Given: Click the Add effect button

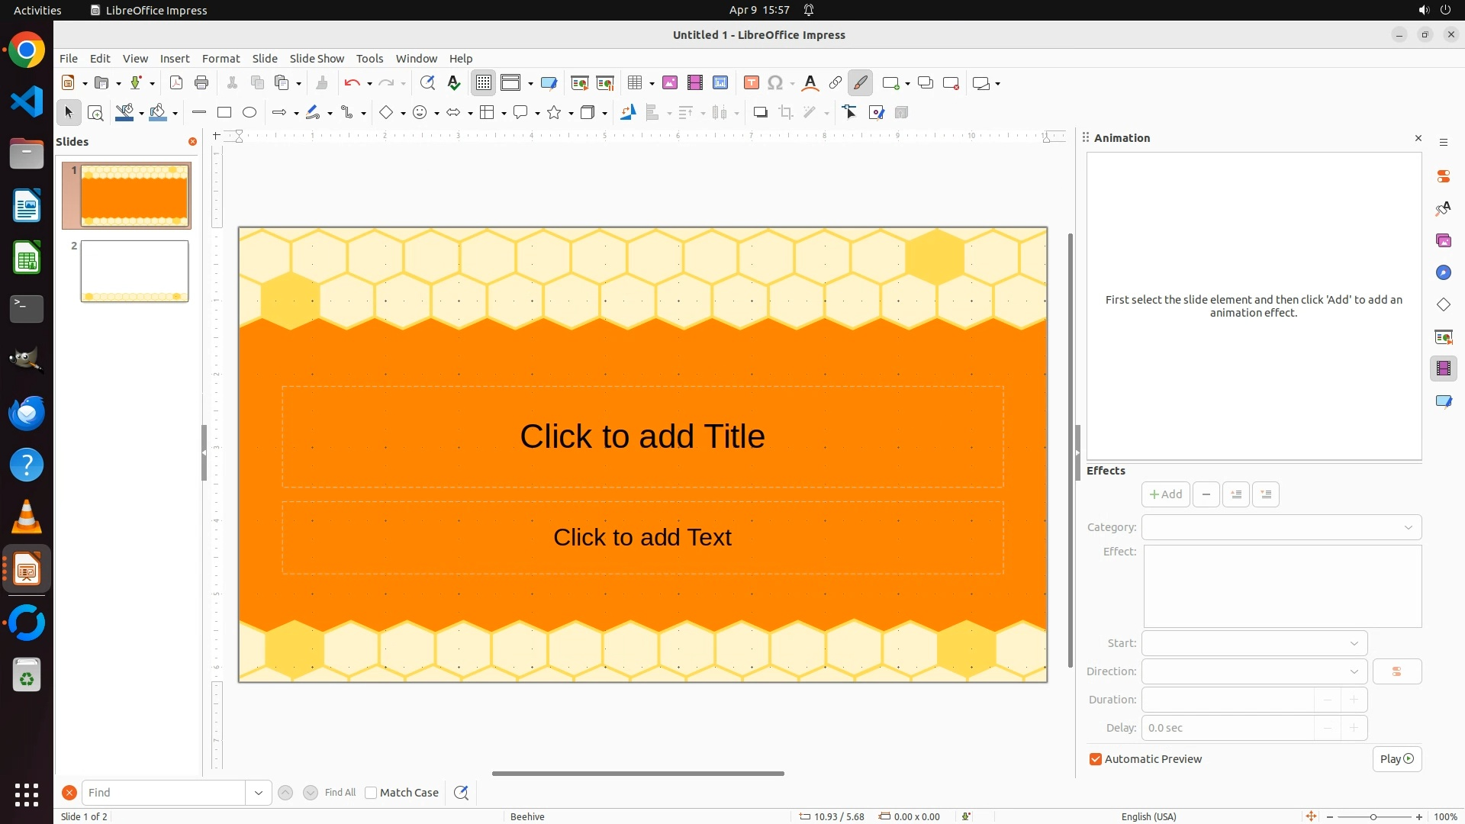Looking at the screenshot, I should pyautogui.click(x=1165, y=494).
